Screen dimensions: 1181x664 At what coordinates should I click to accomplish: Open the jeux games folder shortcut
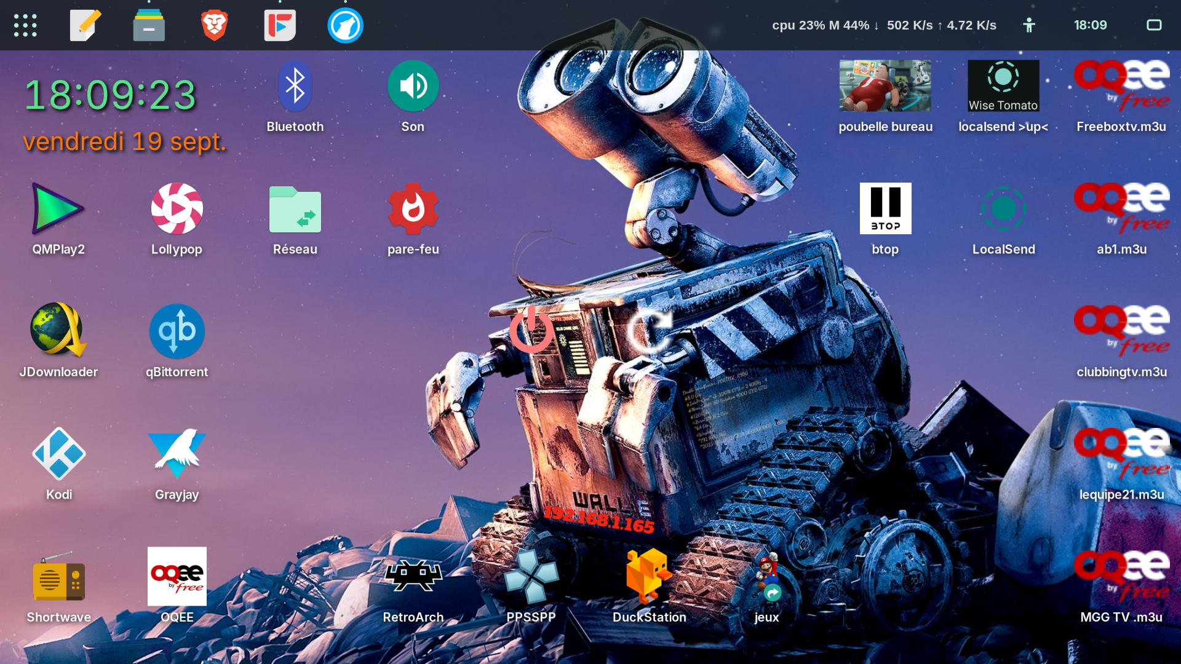click(x=767, y=577)
